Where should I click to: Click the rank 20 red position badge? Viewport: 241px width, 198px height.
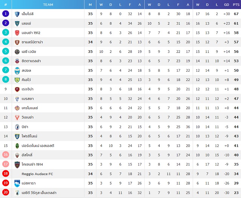[x=6, y=192]
